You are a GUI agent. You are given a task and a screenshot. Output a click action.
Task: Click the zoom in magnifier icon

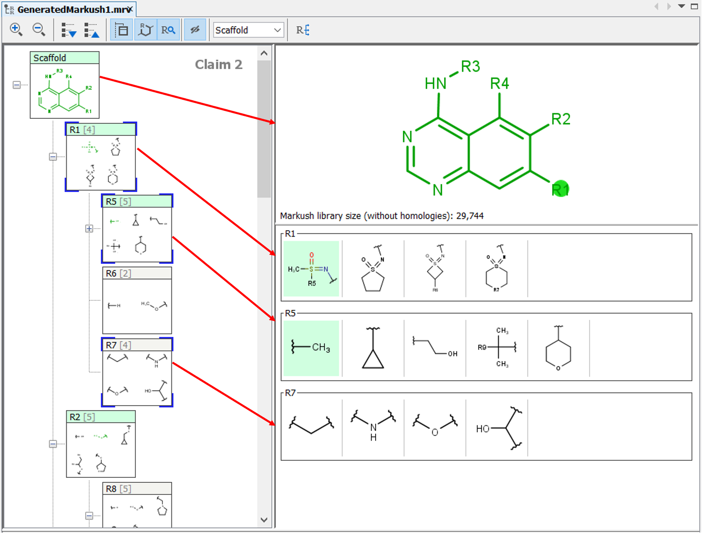pyautogui.click(x=16, y=30)
